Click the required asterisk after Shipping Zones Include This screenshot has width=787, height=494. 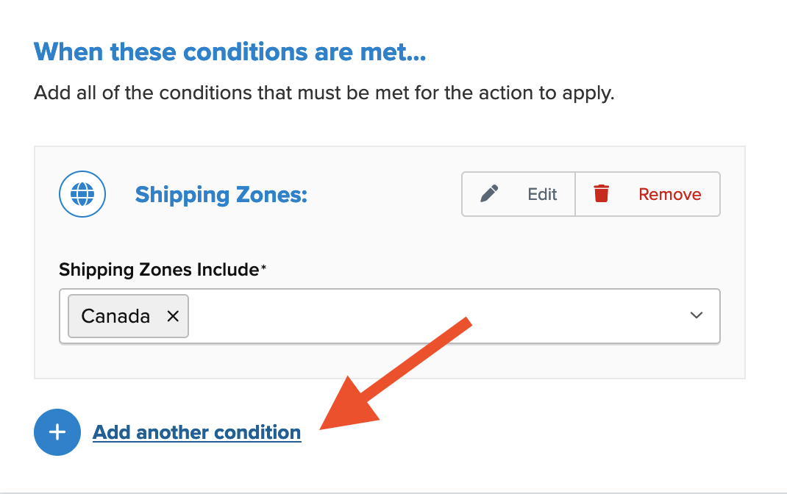[263, 268]
